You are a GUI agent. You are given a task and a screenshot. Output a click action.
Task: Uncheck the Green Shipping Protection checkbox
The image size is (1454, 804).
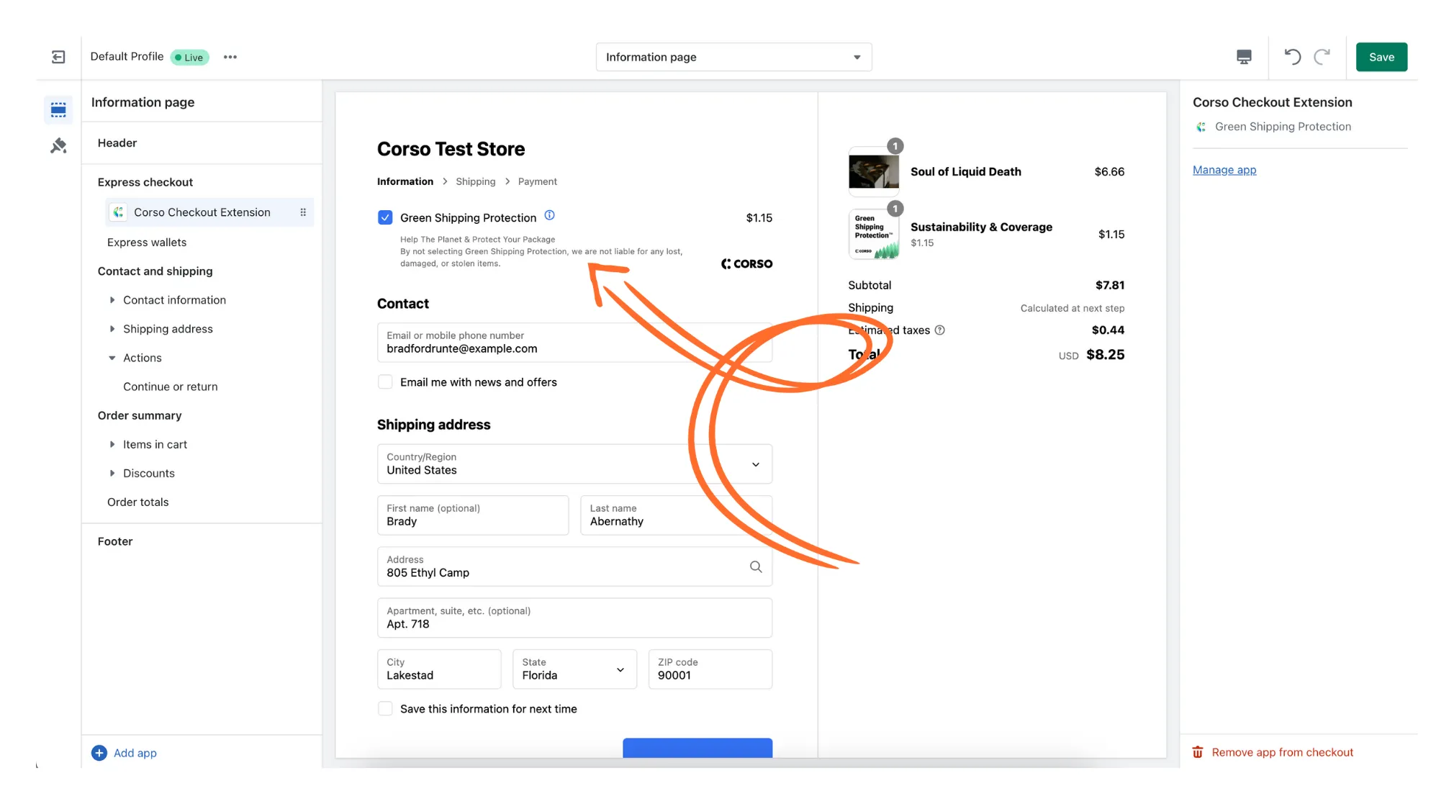click(385, 217)
